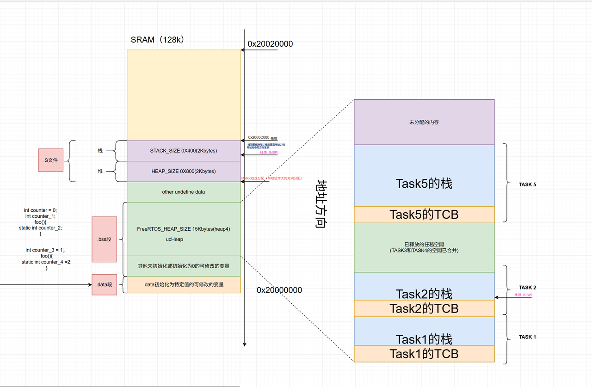Click the .data initialized variables orange block

[x=183, y=285]
